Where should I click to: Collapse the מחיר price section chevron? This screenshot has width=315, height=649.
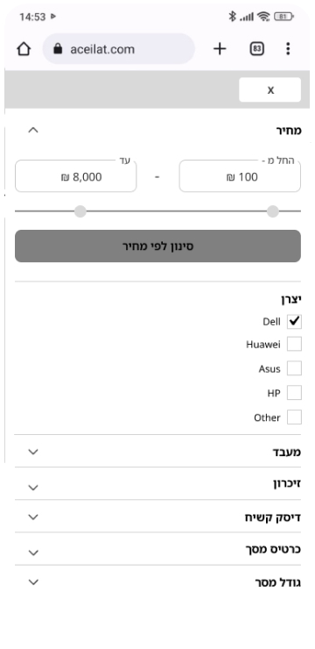click(x=33, y=130)
